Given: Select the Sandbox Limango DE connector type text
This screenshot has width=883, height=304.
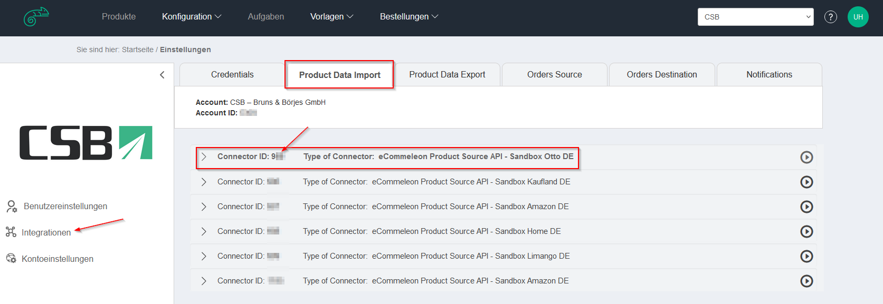Looking at the screenshot, I should [x=436, y=256].
